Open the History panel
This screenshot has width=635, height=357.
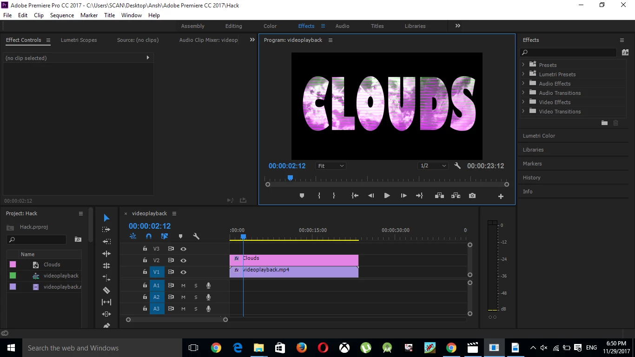[531, 178]
